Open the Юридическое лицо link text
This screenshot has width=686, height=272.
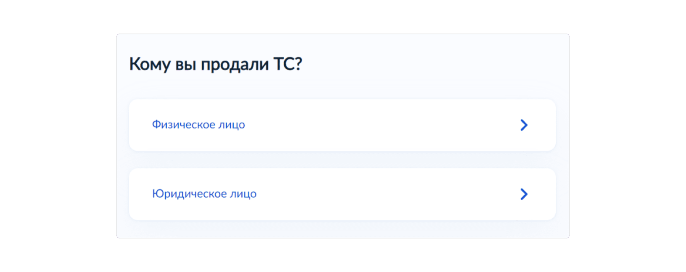pos(204,194)
